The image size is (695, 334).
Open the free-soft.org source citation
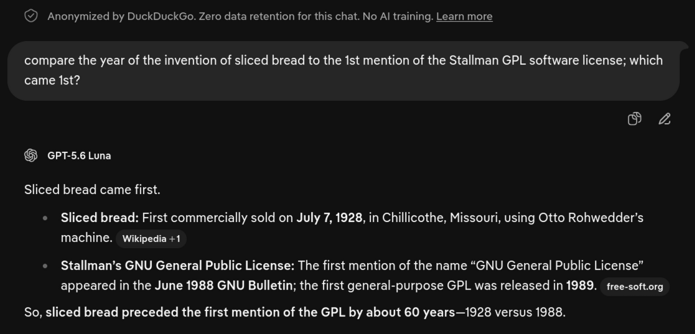coord(635,287)
